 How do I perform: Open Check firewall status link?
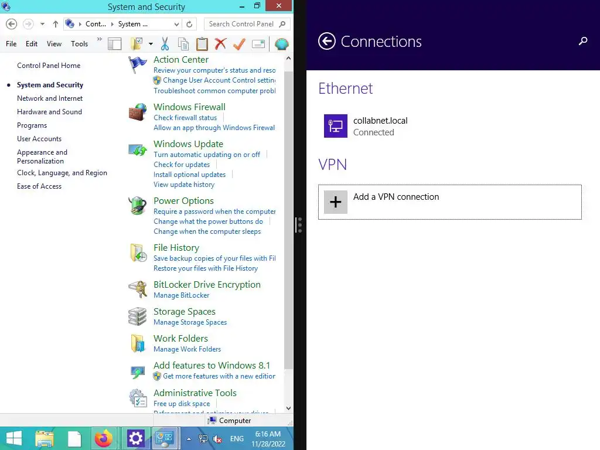[185, 117]
